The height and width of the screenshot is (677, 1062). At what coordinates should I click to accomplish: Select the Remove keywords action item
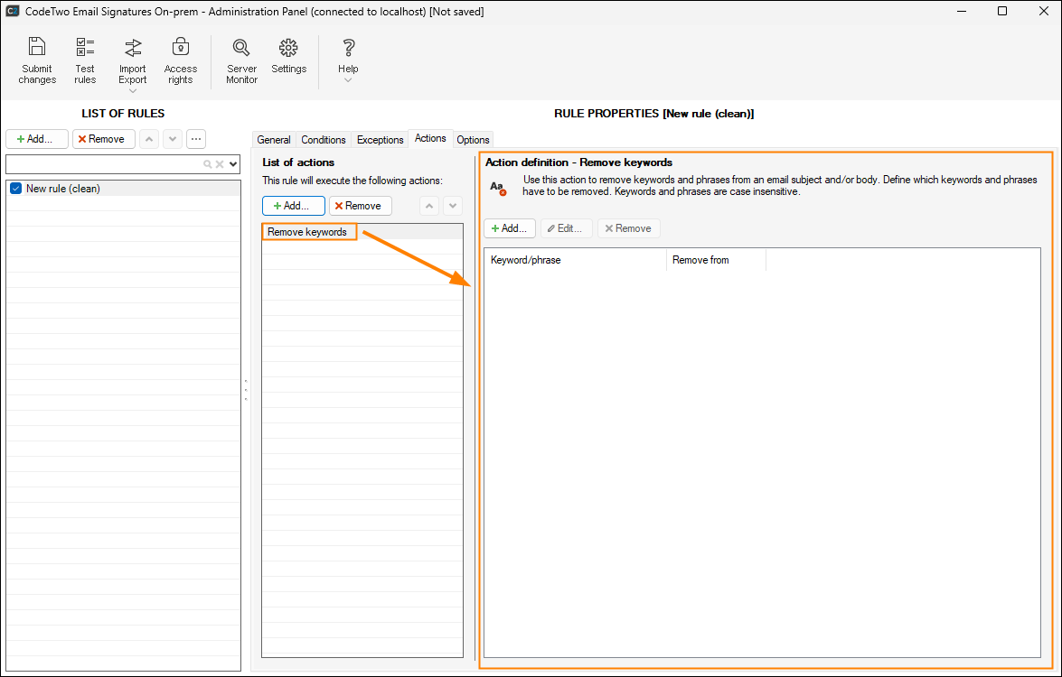pos(307,232)
